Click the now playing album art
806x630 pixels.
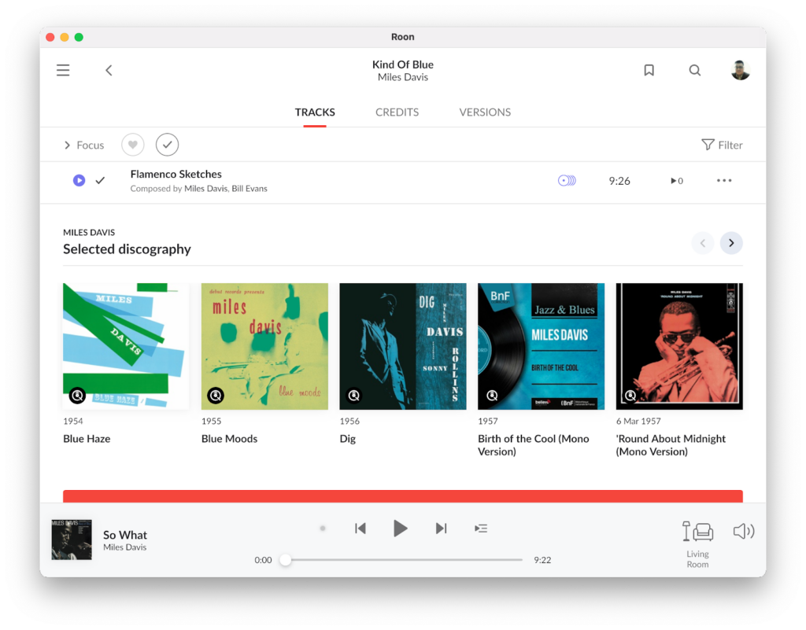click(x=72, y=539)
